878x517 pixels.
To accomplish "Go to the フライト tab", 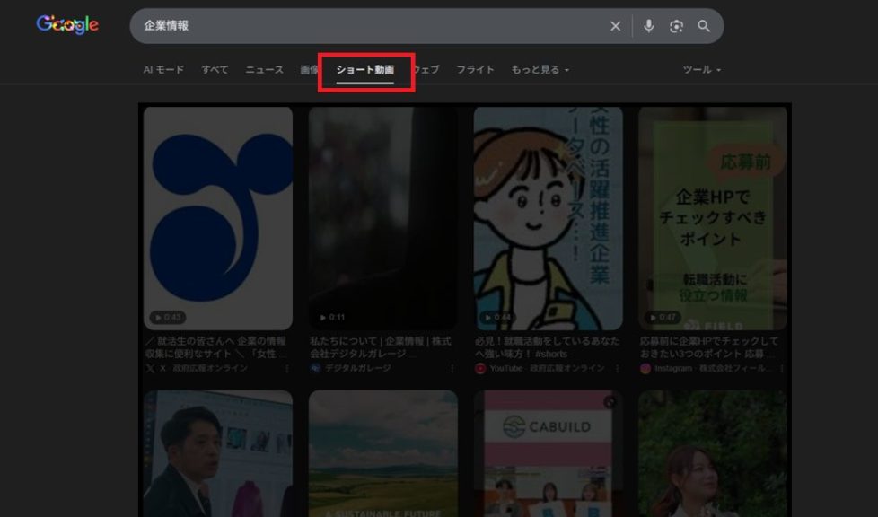I will point(475,70).
